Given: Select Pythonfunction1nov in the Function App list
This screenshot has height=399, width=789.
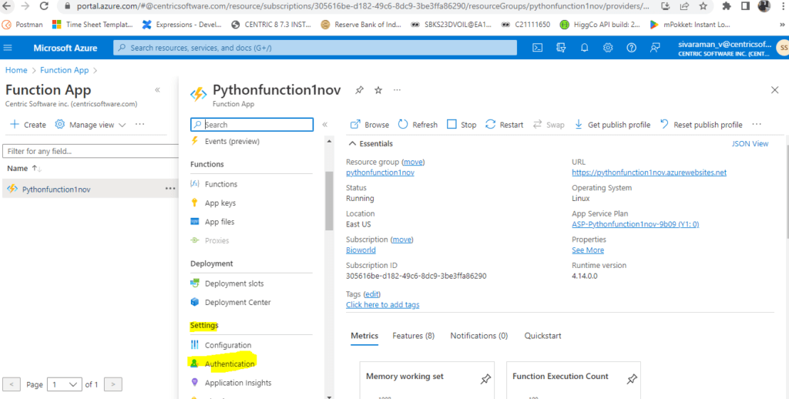Looking at the screenshot, I should click(x=56, y=189).
